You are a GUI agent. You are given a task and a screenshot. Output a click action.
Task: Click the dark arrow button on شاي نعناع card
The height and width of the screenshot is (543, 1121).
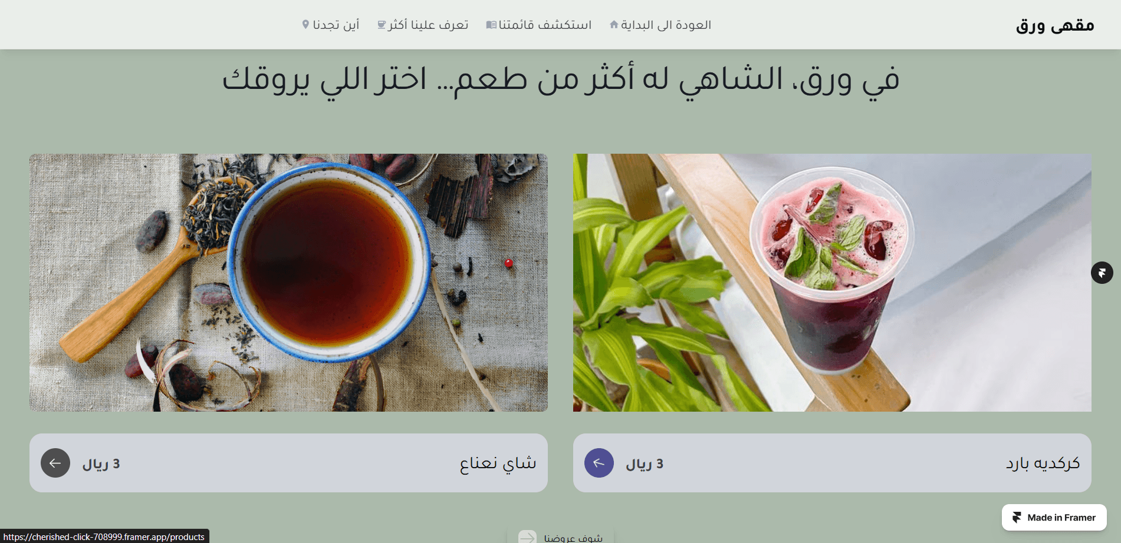tap(55, 463)
